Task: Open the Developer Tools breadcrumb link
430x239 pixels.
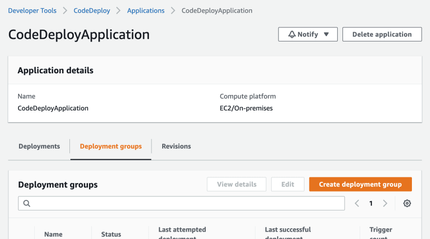Action: (32, 11)
